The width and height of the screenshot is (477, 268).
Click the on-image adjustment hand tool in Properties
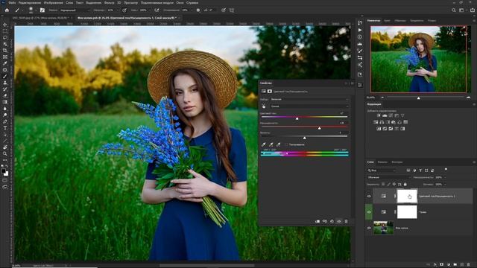pyautogui.click(x=264, y=106)
